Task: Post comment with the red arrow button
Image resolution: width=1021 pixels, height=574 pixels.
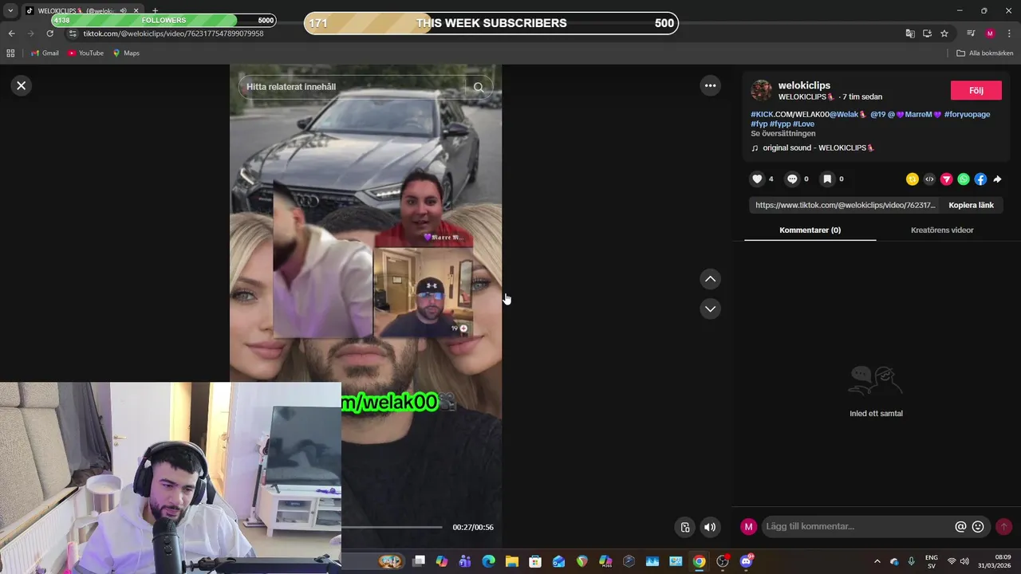Action: pos(1003,526)
